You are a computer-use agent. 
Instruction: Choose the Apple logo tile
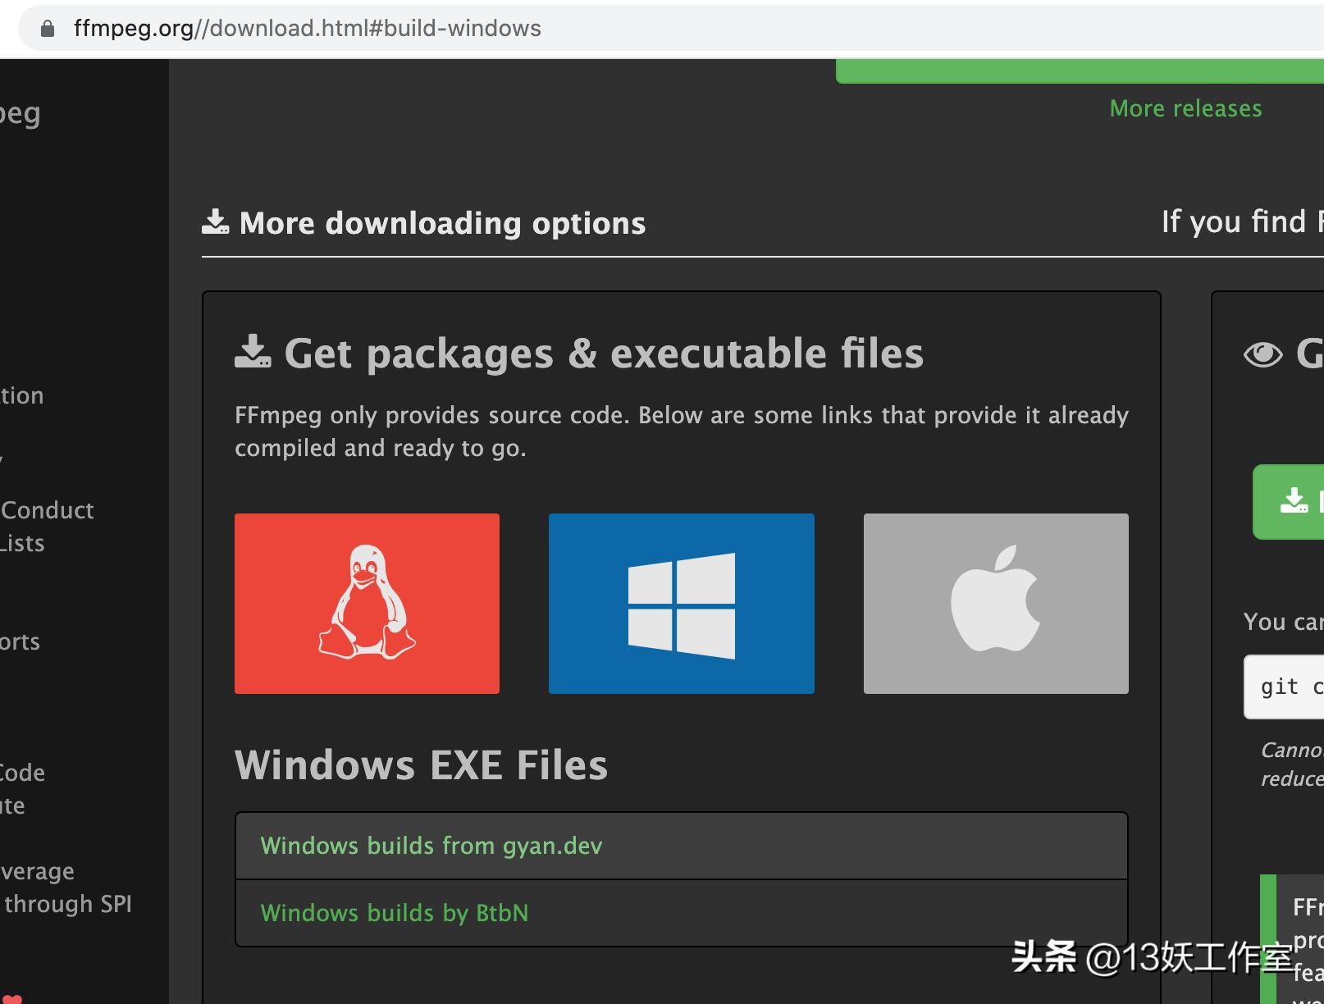[995, 603]
